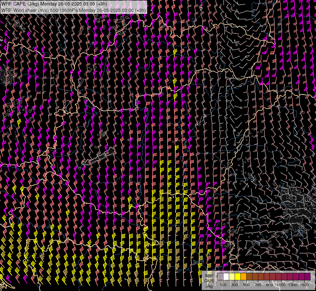This screenshot has height=291, width=316.
Task: Click the WRF CAPE title line
Action: tap(54, 4)
